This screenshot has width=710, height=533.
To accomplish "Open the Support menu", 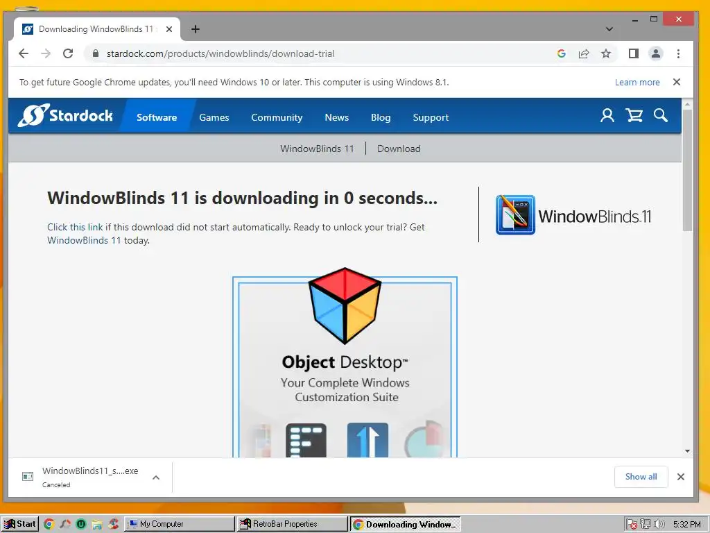I will pyautogui.click(x=431, y=117).
